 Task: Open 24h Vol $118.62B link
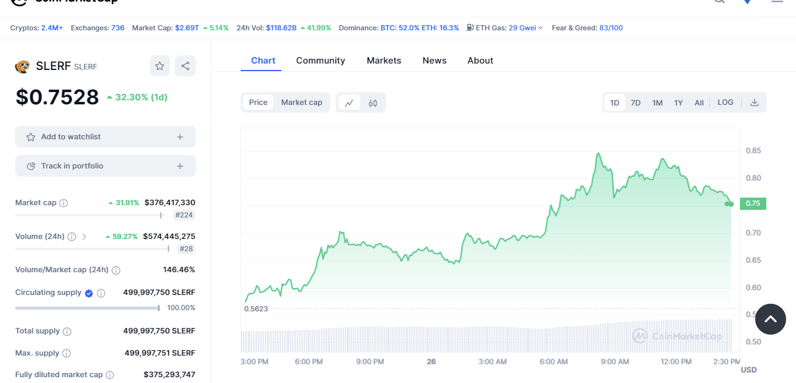[281, 27]
